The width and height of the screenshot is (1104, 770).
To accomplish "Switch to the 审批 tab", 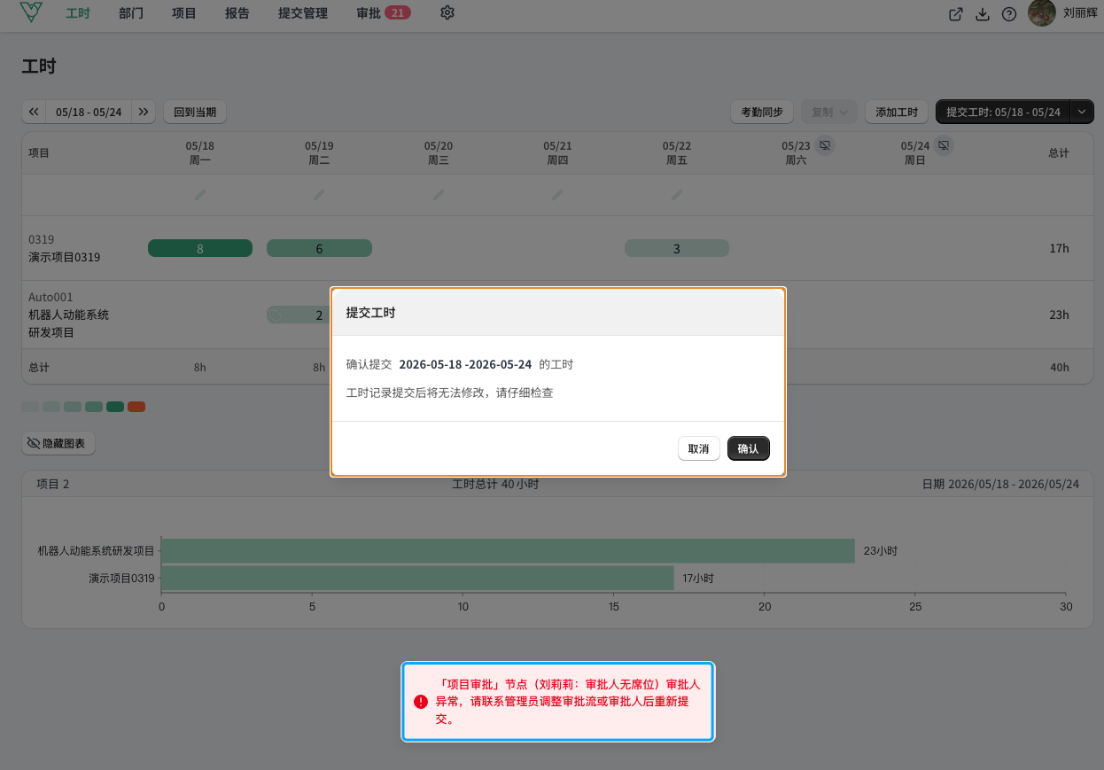I will (369, 13).
